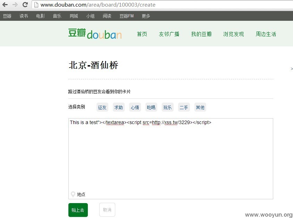
Task: Click the 选择类别 label
Action: point(77,107)
